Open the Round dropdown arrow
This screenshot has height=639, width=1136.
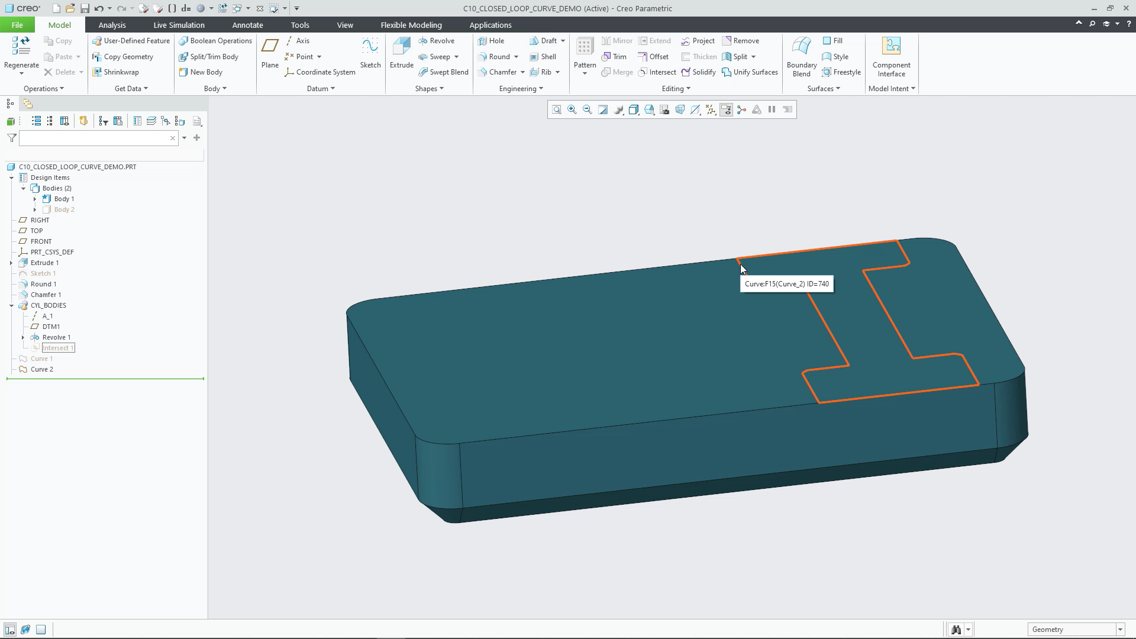[516, 57]
